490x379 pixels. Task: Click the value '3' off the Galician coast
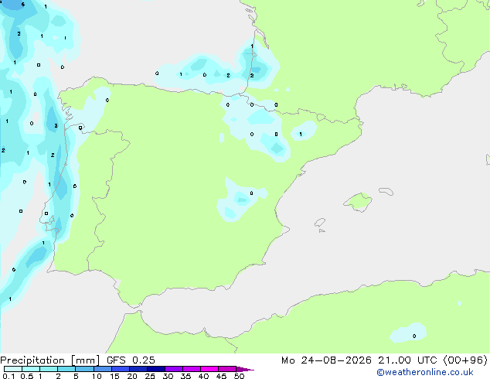coord(56,126)
